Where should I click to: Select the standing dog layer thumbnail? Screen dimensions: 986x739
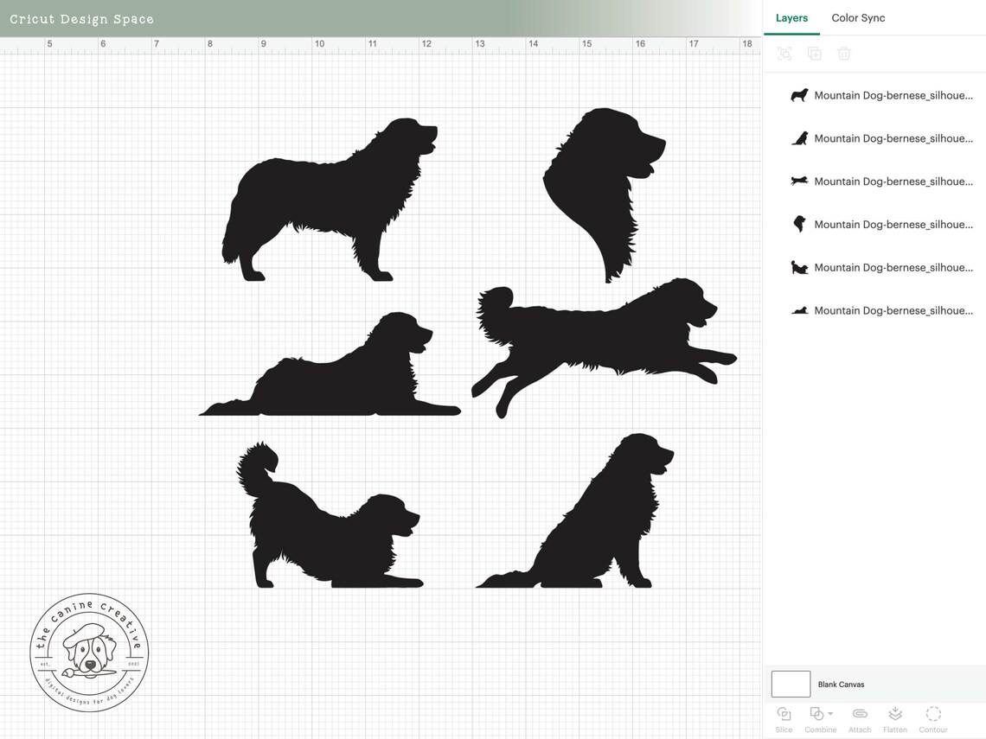[799, 96]
